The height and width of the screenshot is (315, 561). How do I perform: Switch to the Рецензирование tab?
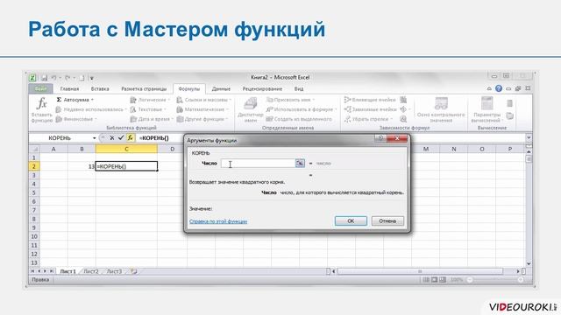[x=262, y=88]
